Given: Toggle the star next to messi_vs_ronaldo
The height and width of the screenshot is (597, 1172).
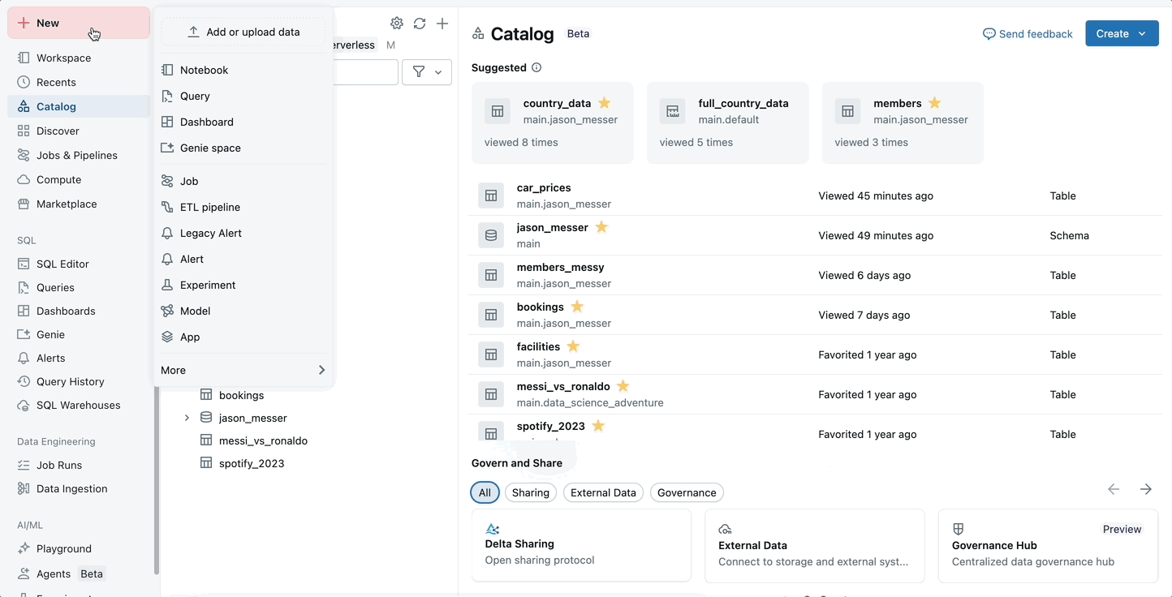Looking at the screenshot, I should click(623, 386).
